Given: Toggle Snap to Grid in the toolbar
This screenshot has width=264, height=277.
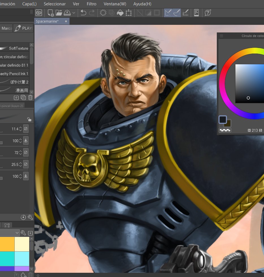Looking at the screenshot, I should (185, 13).
